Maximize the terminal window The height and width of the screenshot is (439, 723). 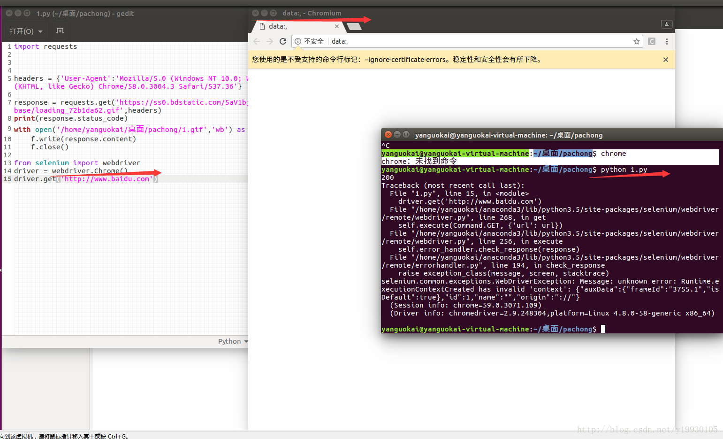406,134
